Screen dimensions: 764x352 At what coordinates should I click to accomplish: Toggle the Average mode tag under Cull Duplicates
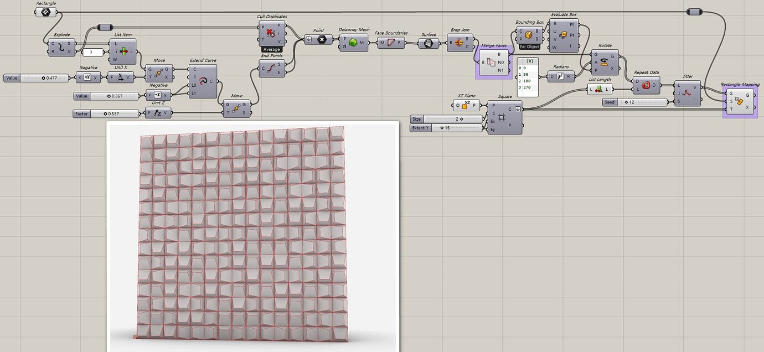click(x=271, y=49)
